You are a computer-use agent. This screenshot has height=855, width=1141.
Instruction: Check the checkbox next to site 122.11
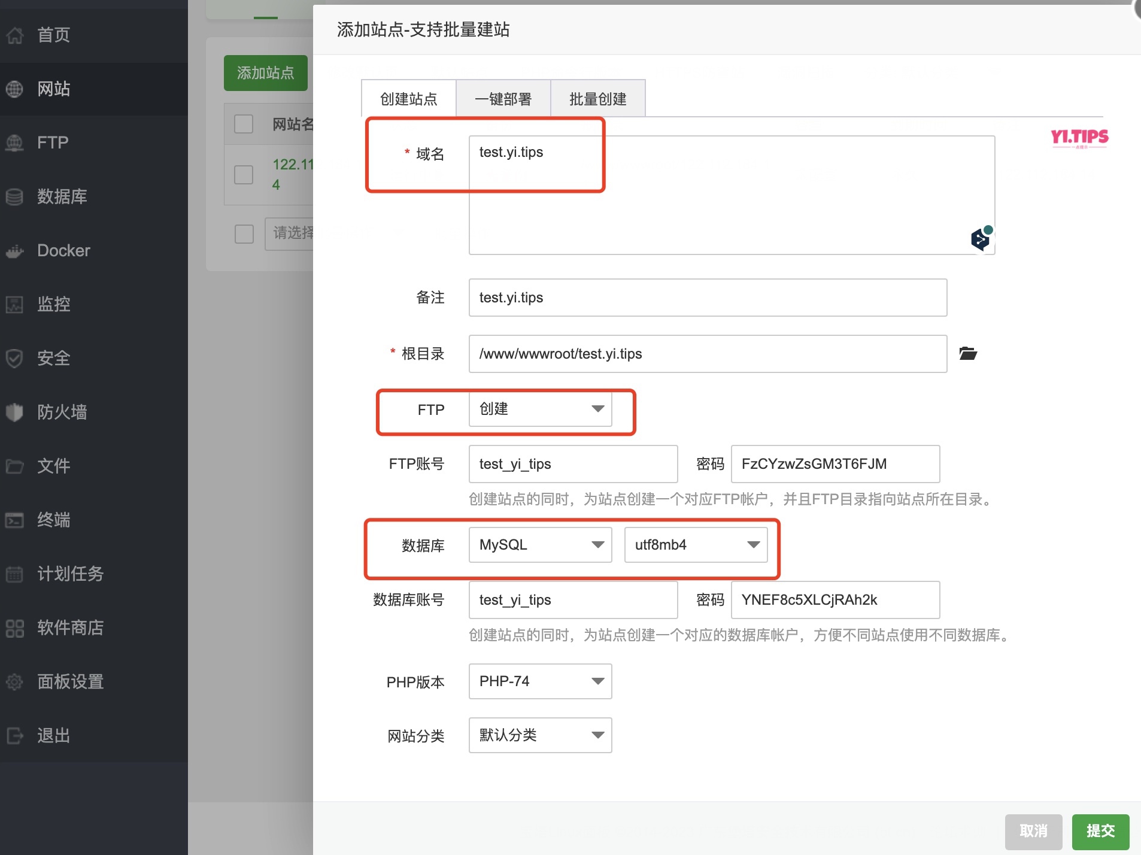[x=243, y=174]
